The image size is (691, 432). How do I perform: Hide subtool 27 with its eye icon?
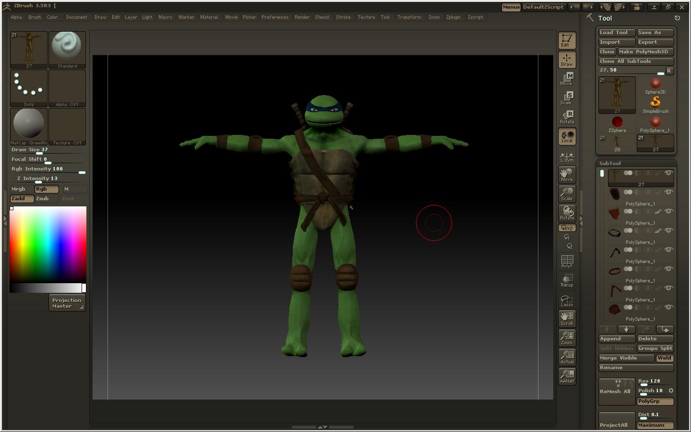click(668, 173)
